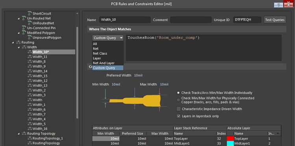The image size is (295, 146).
Task: Choose Custom Query from the scope list
Action: tap(108, 68)
